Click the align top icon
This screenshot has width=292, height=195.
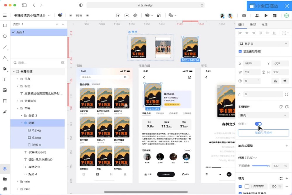260,33
